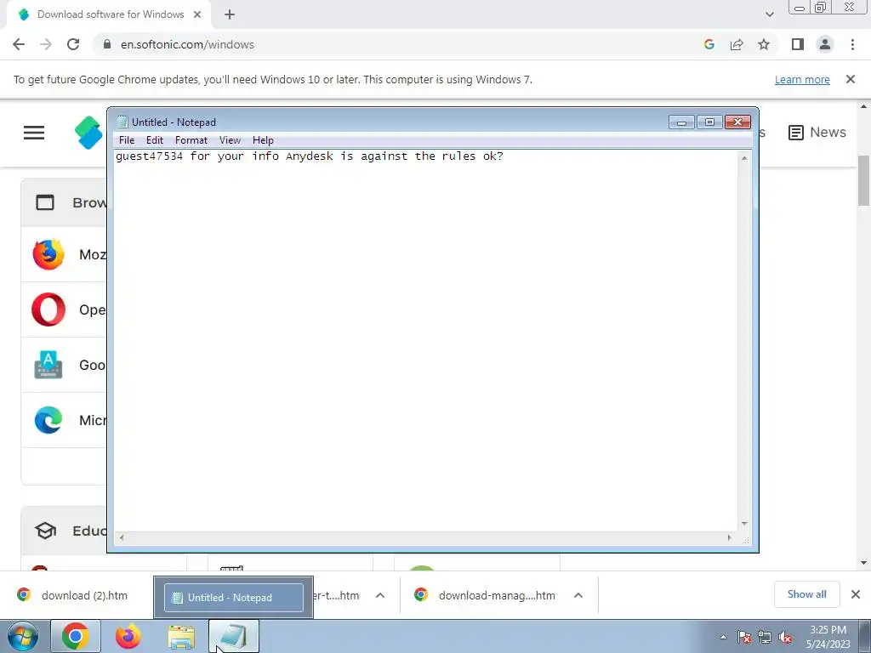Viewport: 871px width, 653px height.
Task: Open Notepad Format menu
Action: coord(191,140)
